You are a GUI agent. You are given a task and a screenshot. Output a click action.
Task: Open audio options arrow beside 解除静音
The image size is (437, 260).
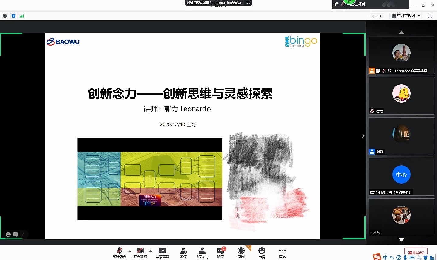pyautogui.click(x=130, y=251)
